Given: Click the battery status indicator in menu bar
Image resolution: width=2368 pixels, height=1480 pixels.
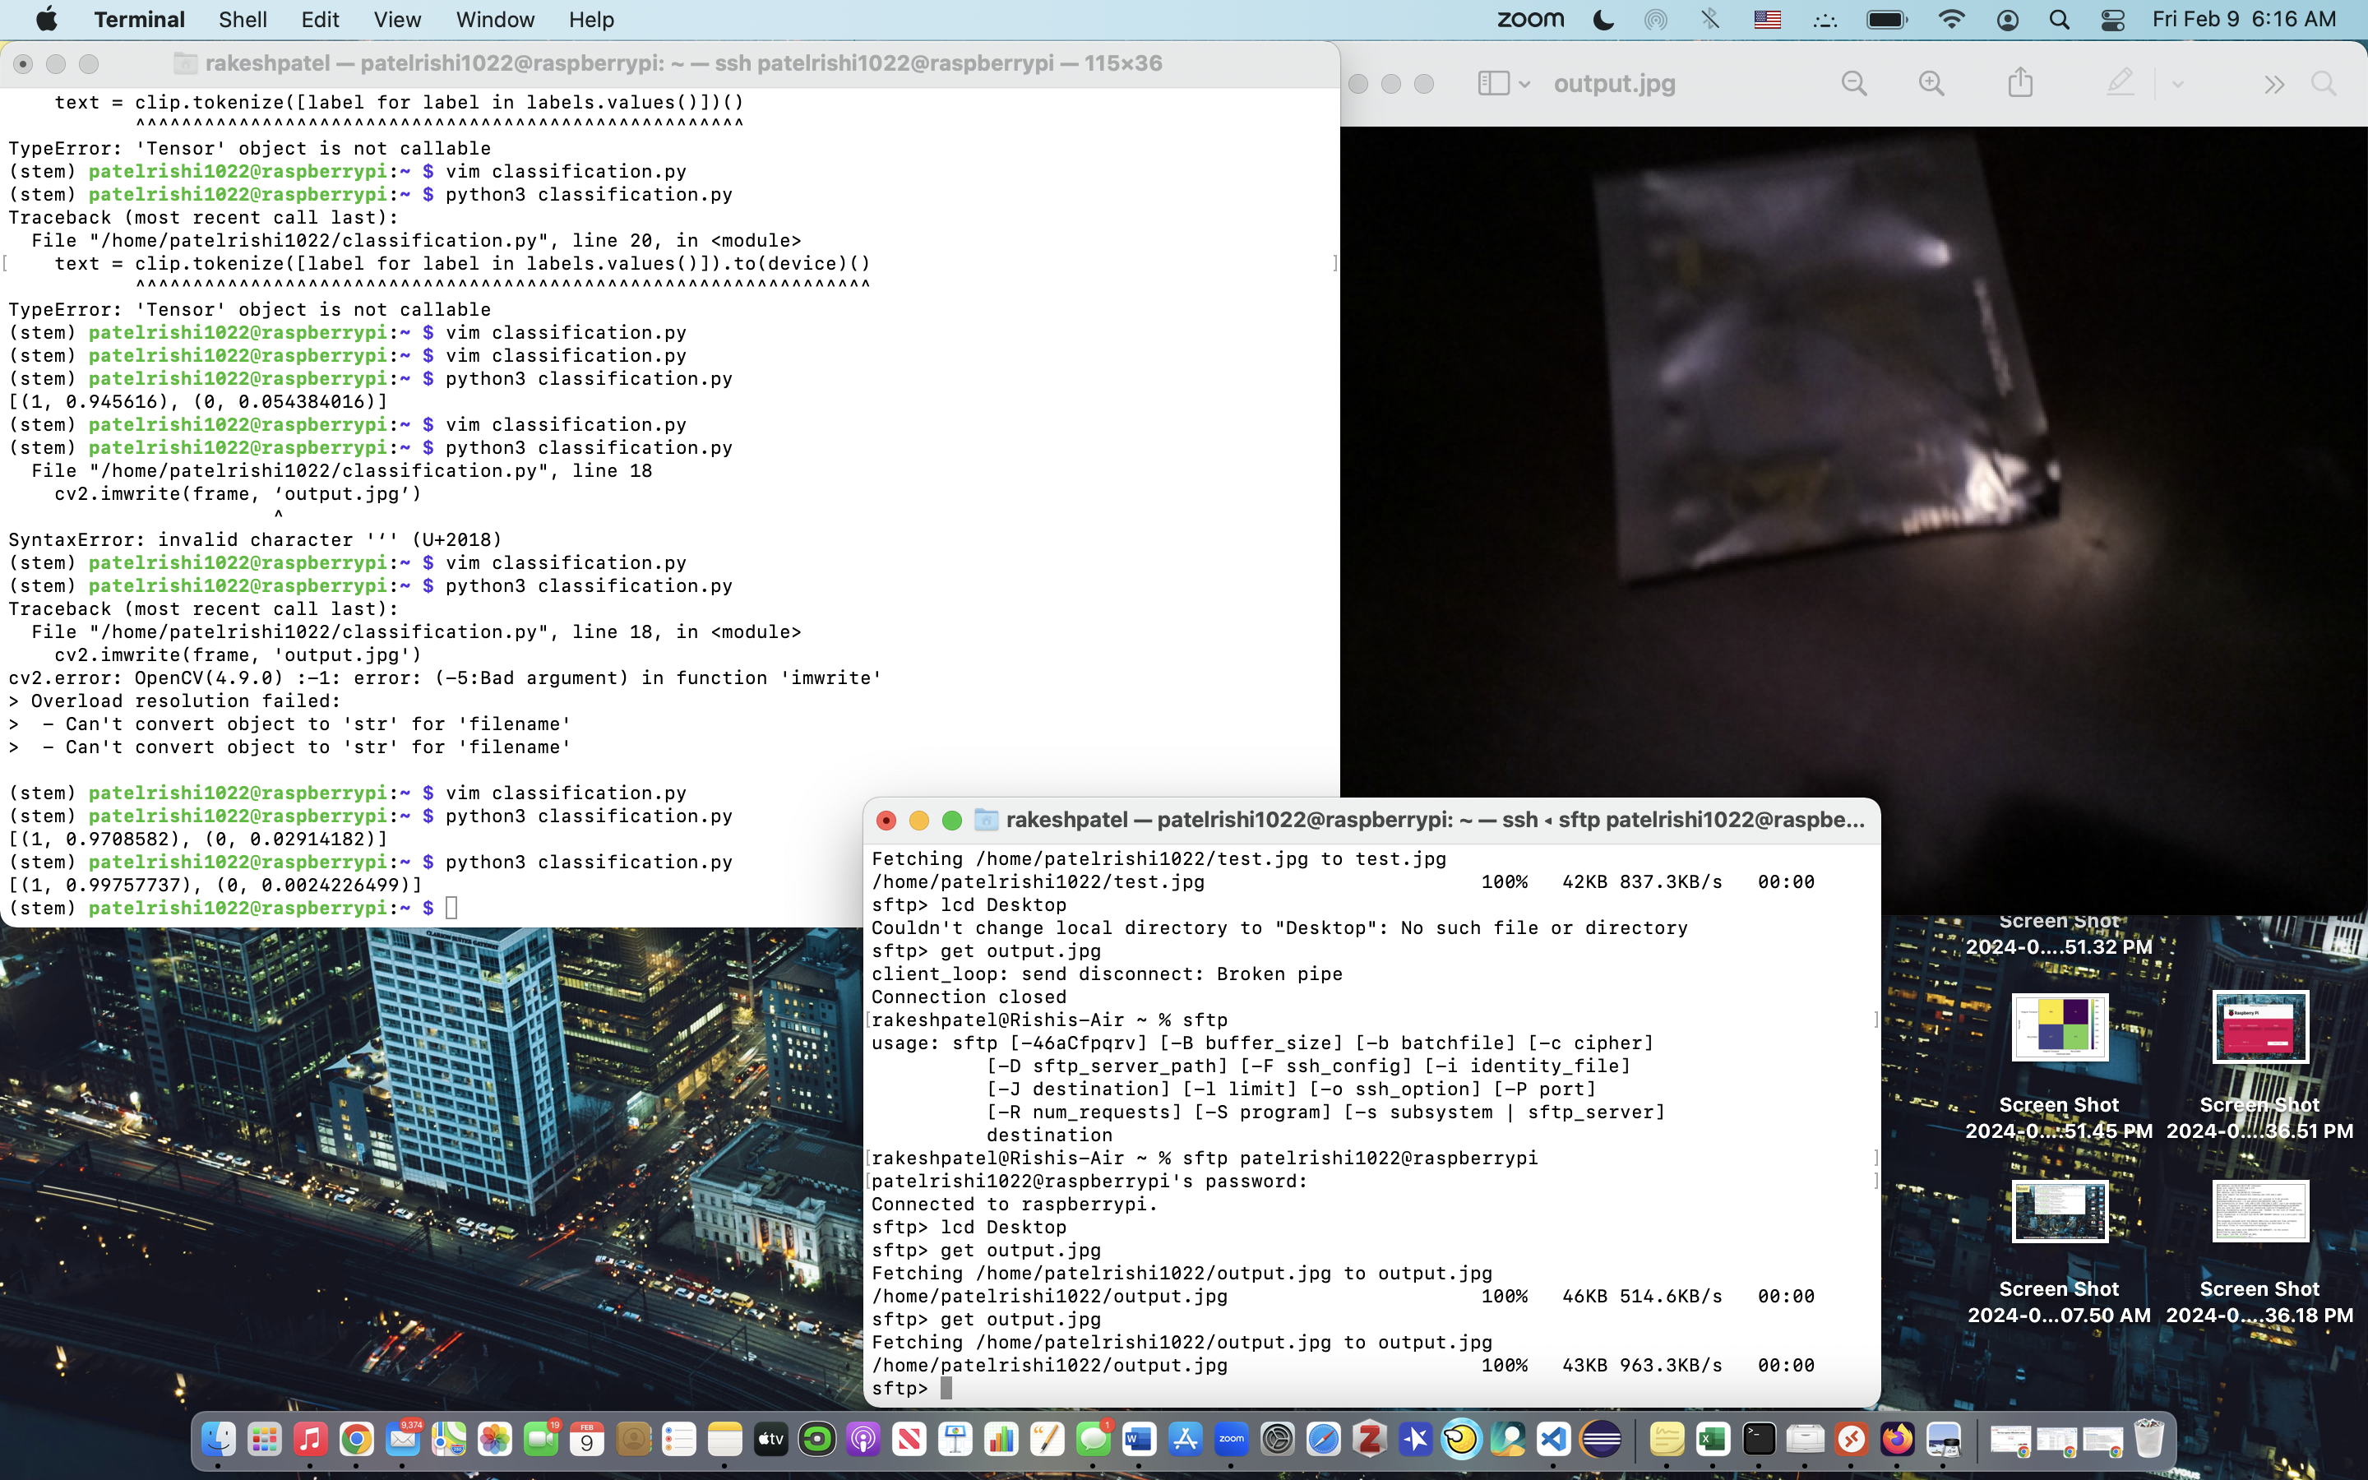Looking at the screenshot, I should pyautogui.click(x=1885, y=21).
